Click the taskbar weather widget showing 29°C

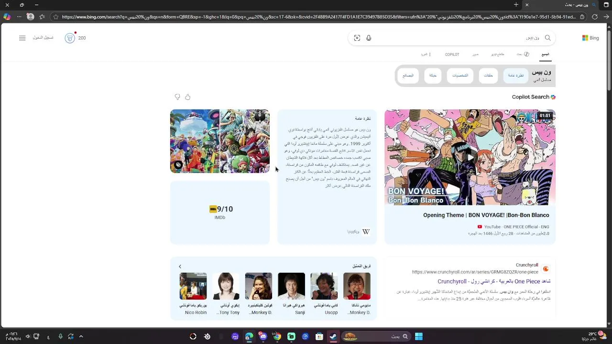click(593, 336)
